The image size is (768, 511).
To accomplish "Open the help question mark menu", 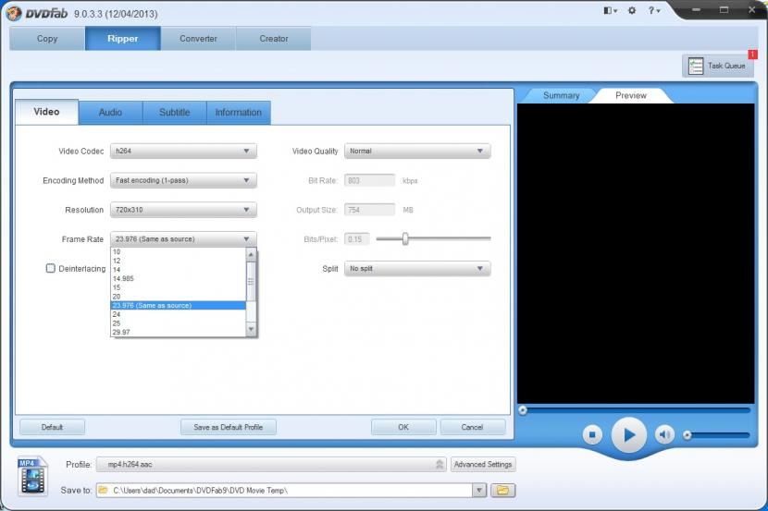I will click(x=653, y=10).
